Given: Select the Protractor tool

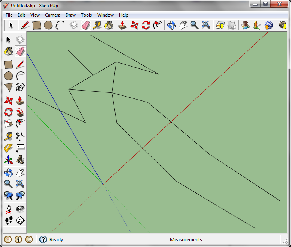Looking at the screenshot, I should pyautogui.click(x=9, y=148).
